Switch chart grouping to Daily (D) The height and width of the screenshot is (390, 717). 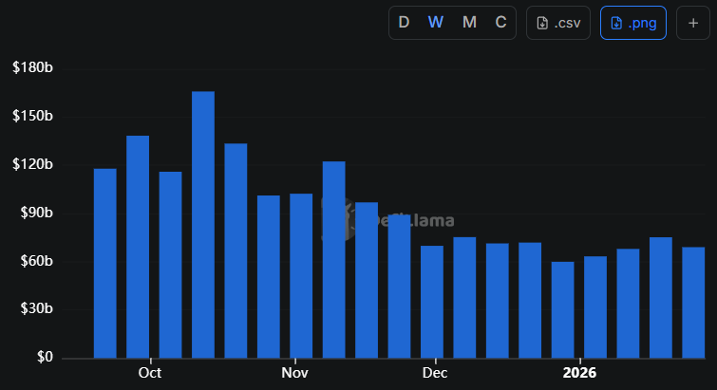[x=404, y=23]
